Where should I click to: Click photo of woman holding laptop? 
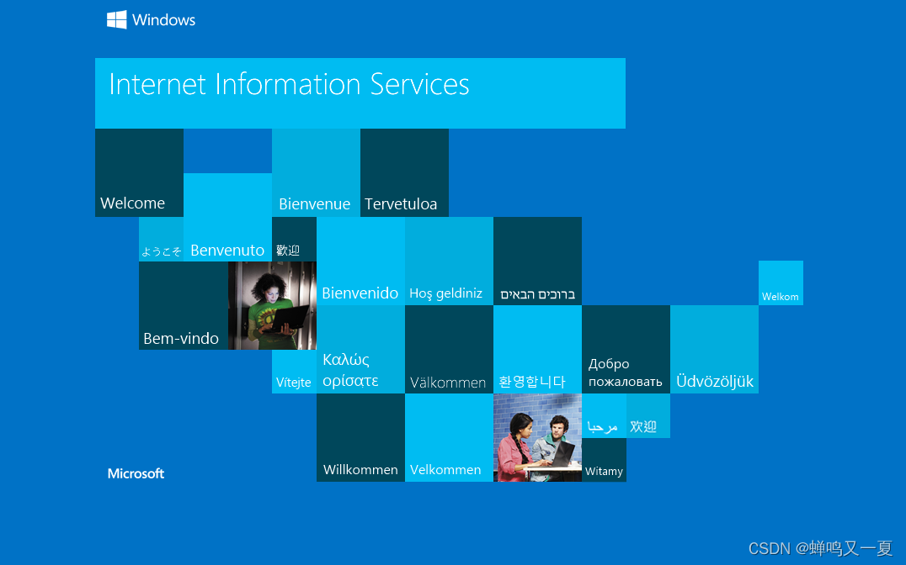(272, 305)
